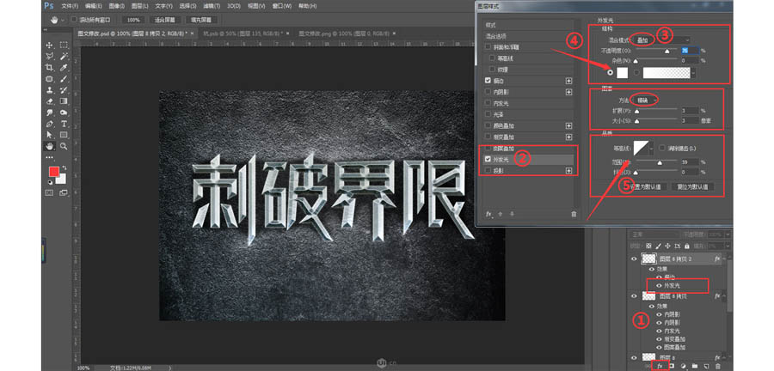
Task: Click the fx button in Layers panel footer
Action: click(x=659, y=366)
